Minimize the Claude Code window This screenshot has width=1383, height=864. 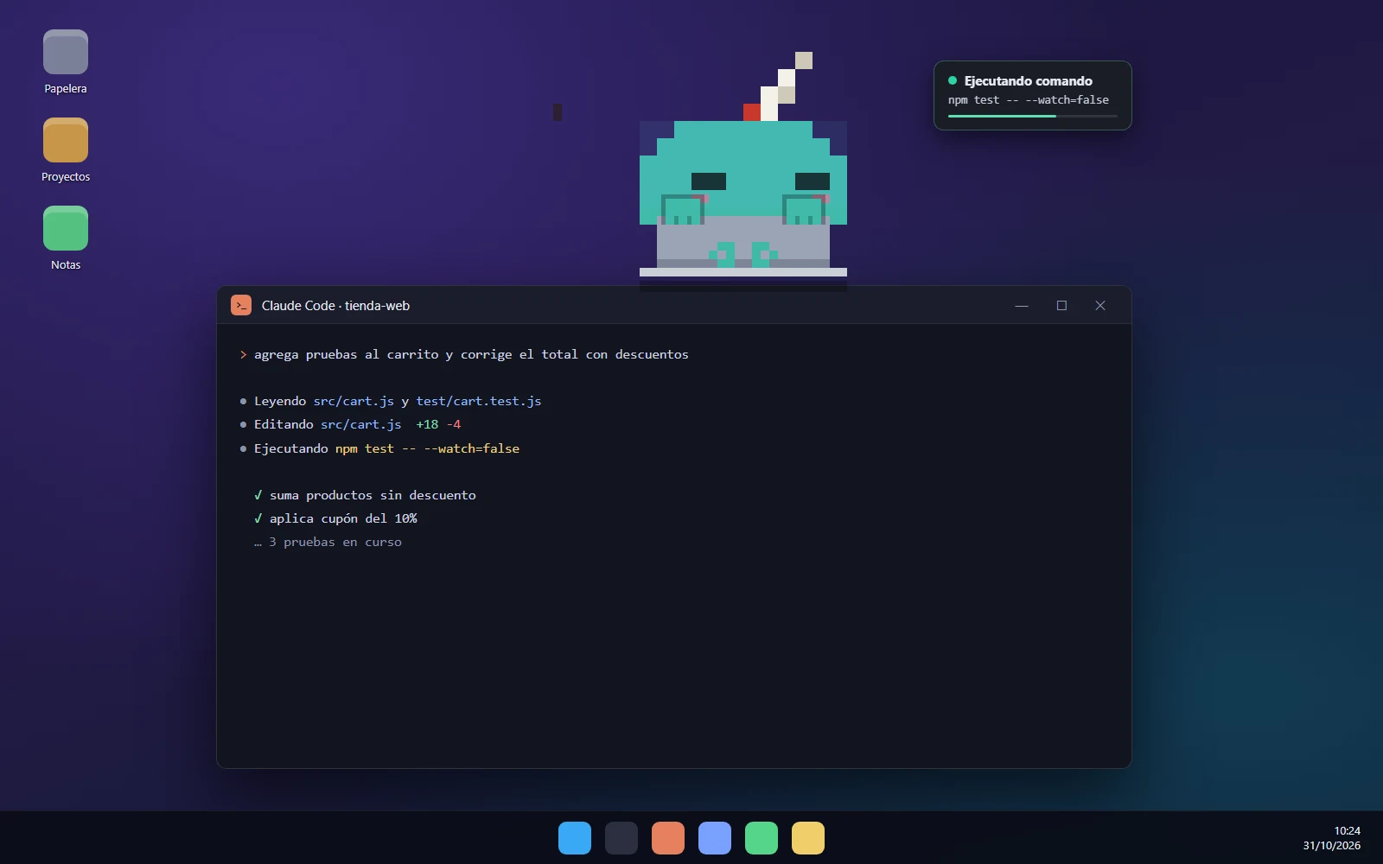(1022, 306)
